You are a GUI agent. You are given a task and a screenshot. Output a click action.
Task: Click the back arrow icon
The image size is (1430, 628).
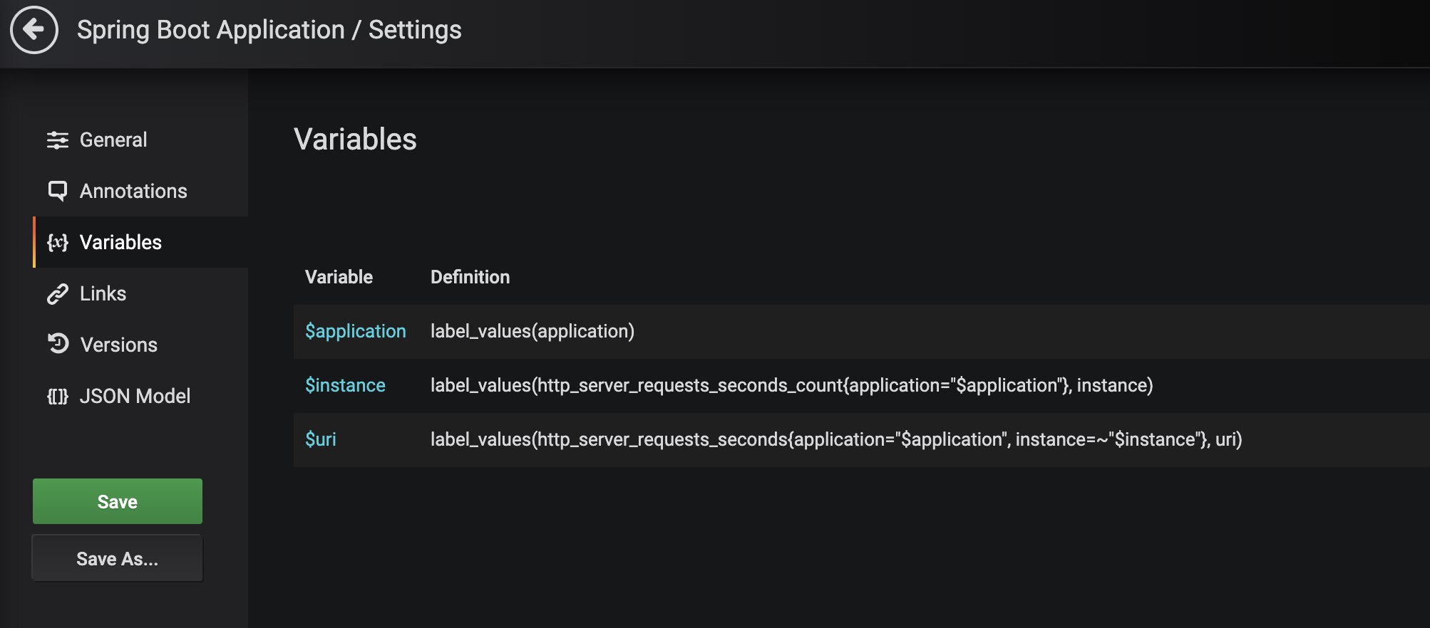(x=34, y=30)
